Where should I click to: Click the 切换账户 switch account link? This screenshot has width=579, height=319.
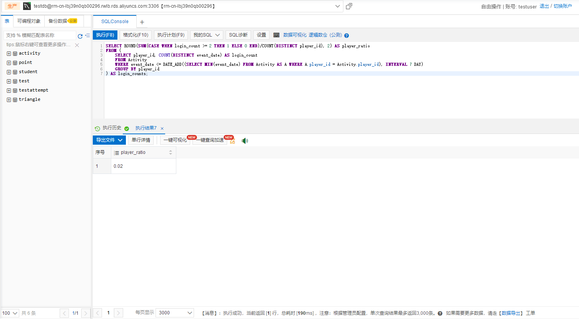pos(563,6)
